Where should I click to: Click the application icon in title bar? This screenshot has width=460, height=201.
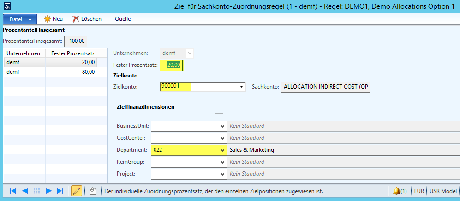click(8, 6)
